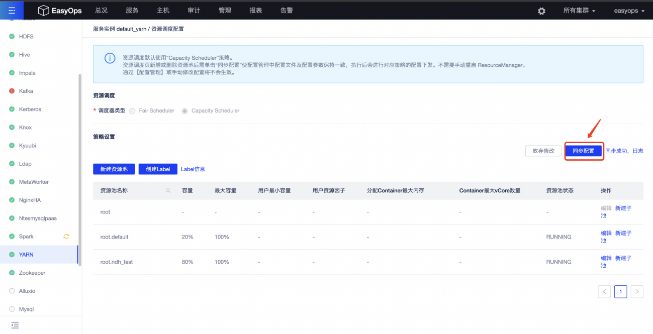Select the Fair Scheduler radio button
Viewport: 653px width, 334px height.
click(x=132, y=110)
